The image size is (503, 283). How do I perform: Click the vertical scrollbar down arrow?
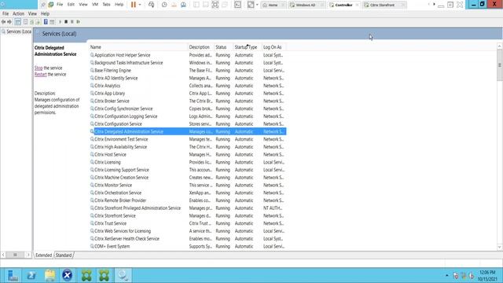coord(500,248)
